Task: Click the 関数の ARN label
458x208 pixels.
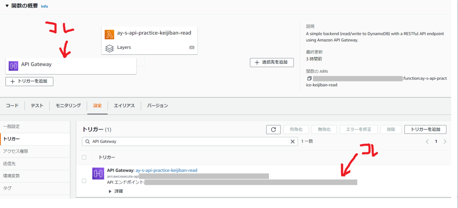Action: [x=317, y=71]
